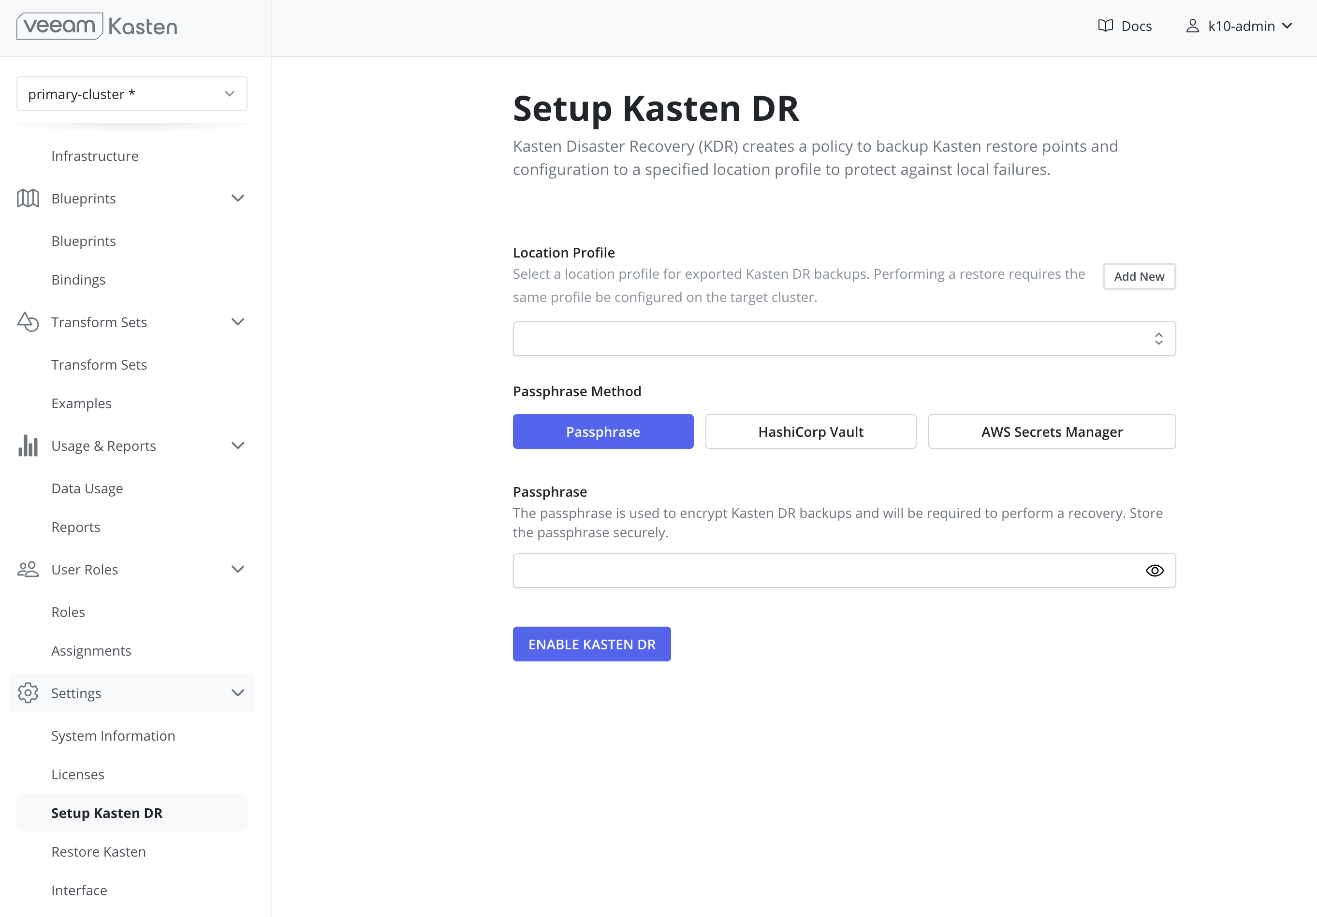Open Licenses settings page

(77, 774)
